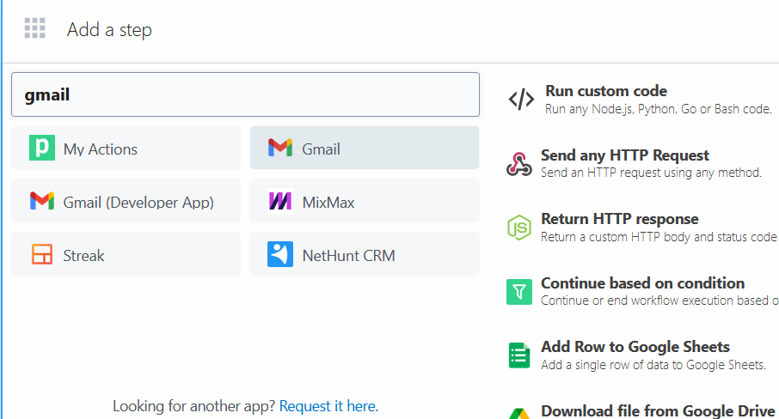Open the Request it here link
The height and width of the screenshot is (419, 779).
click(x=328, y=406)
